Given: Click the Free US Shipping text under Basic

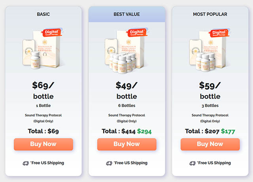Looking at the screenshot, I should (47, 163).
